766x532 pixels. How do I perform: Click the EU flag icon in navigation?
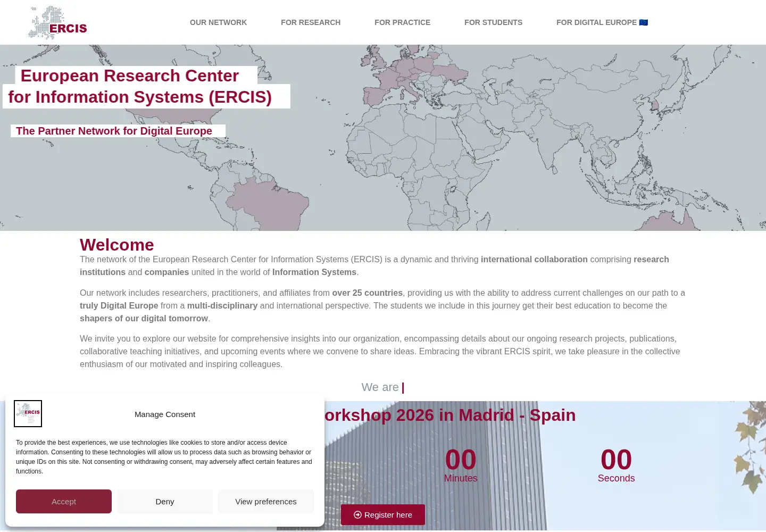644,22
